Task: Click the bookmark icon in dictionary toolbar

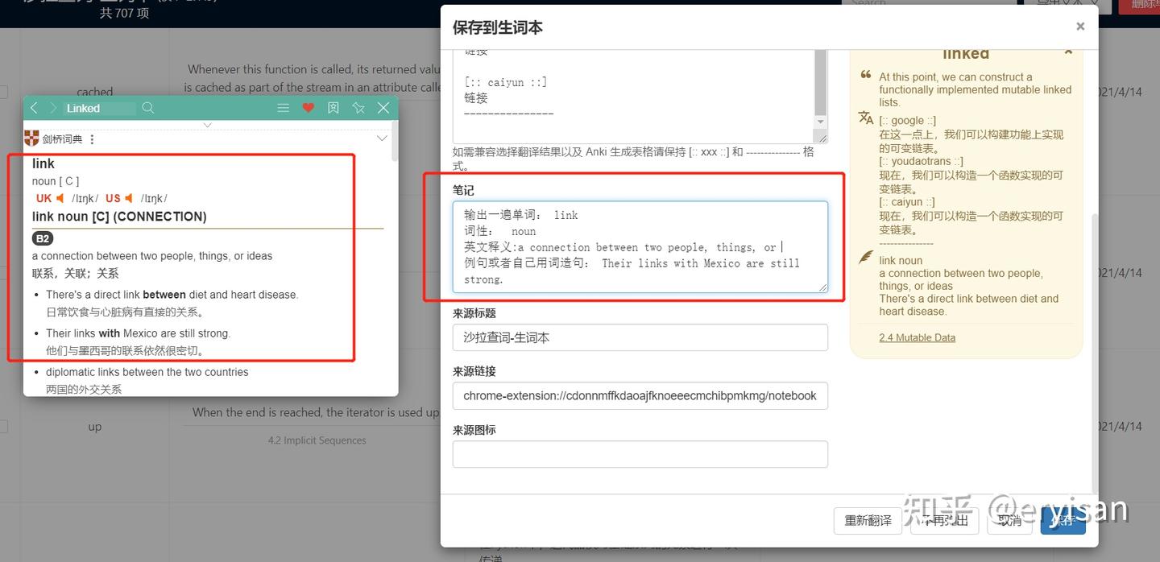Action: click(x=333, y=107)
